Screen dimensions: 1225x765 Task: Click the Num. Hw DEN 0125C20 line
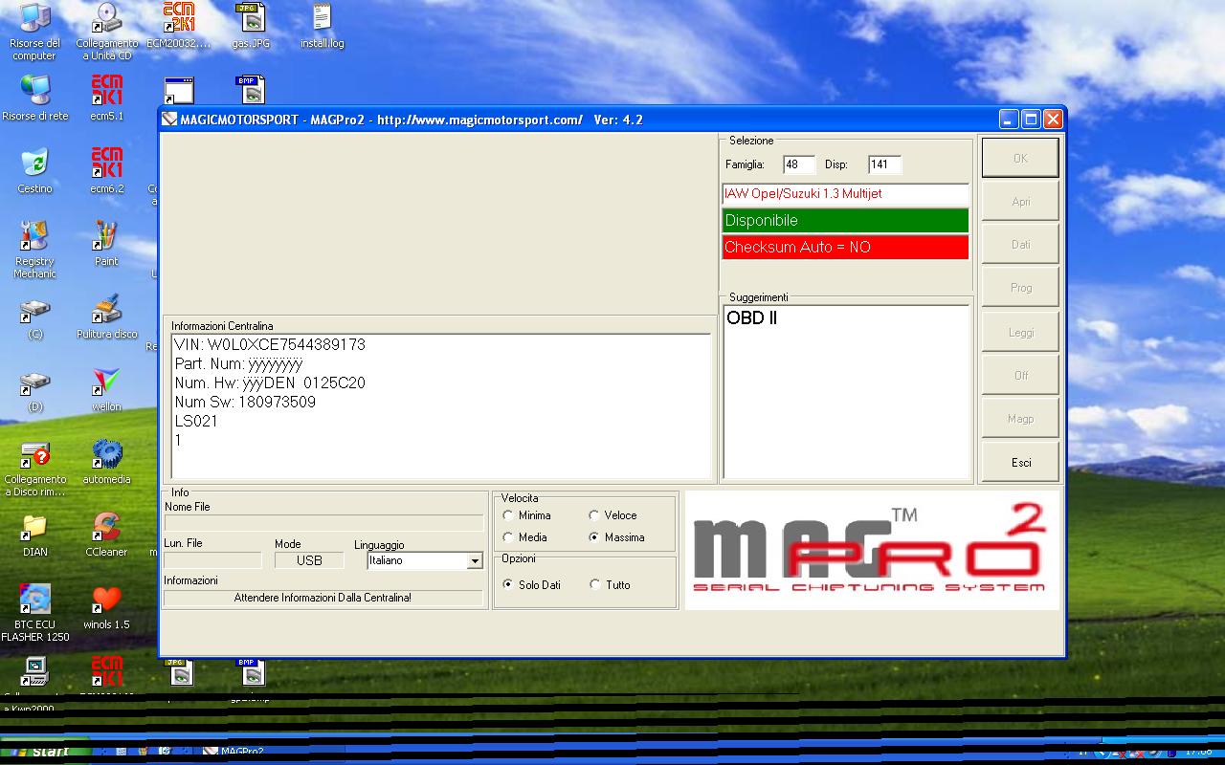click(270, 382)
